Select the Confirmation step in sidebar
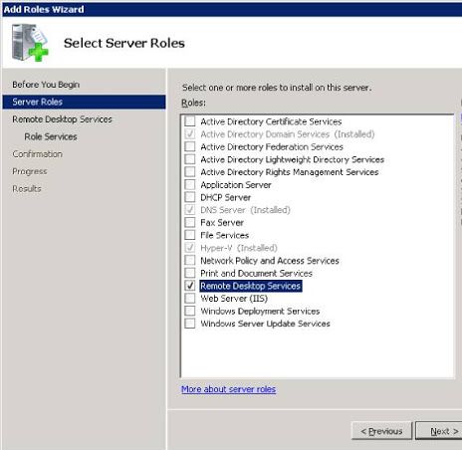 tap(37, 154)
